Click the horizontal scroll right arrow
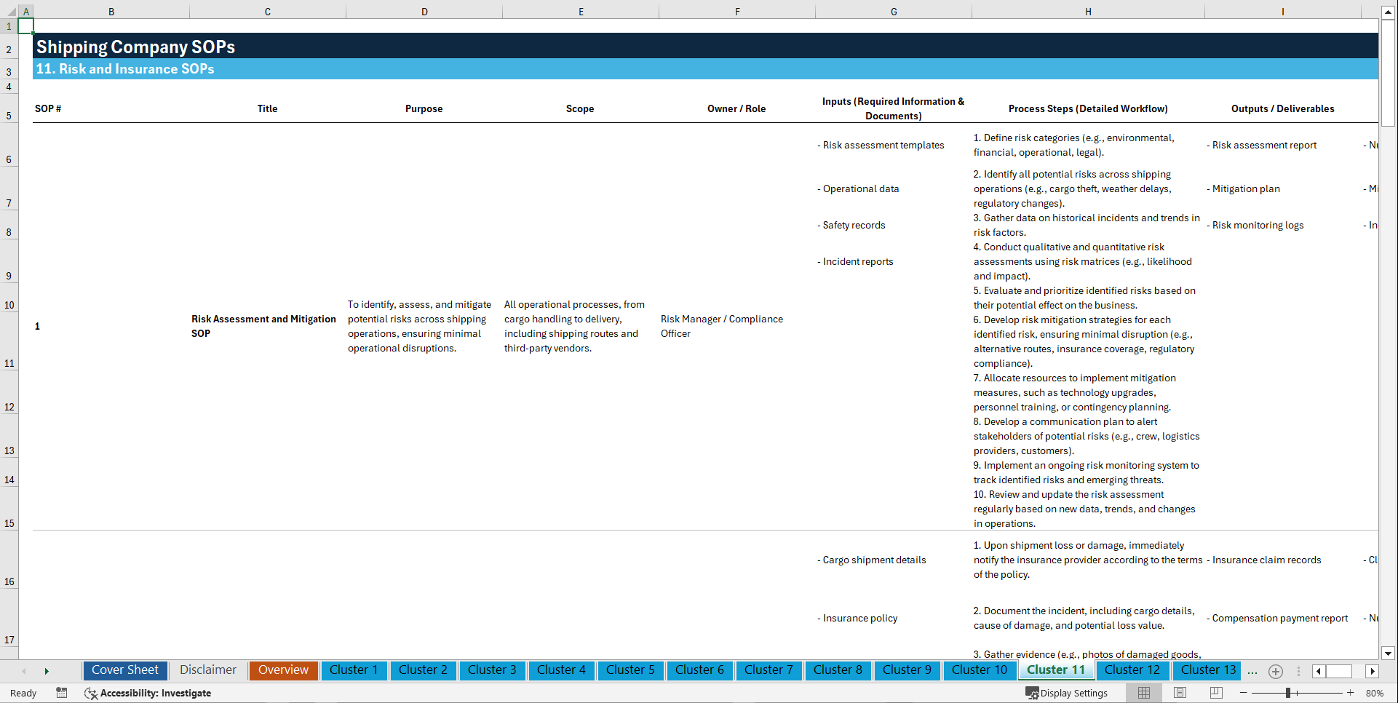1398x703 pixels. (1373, 671)
